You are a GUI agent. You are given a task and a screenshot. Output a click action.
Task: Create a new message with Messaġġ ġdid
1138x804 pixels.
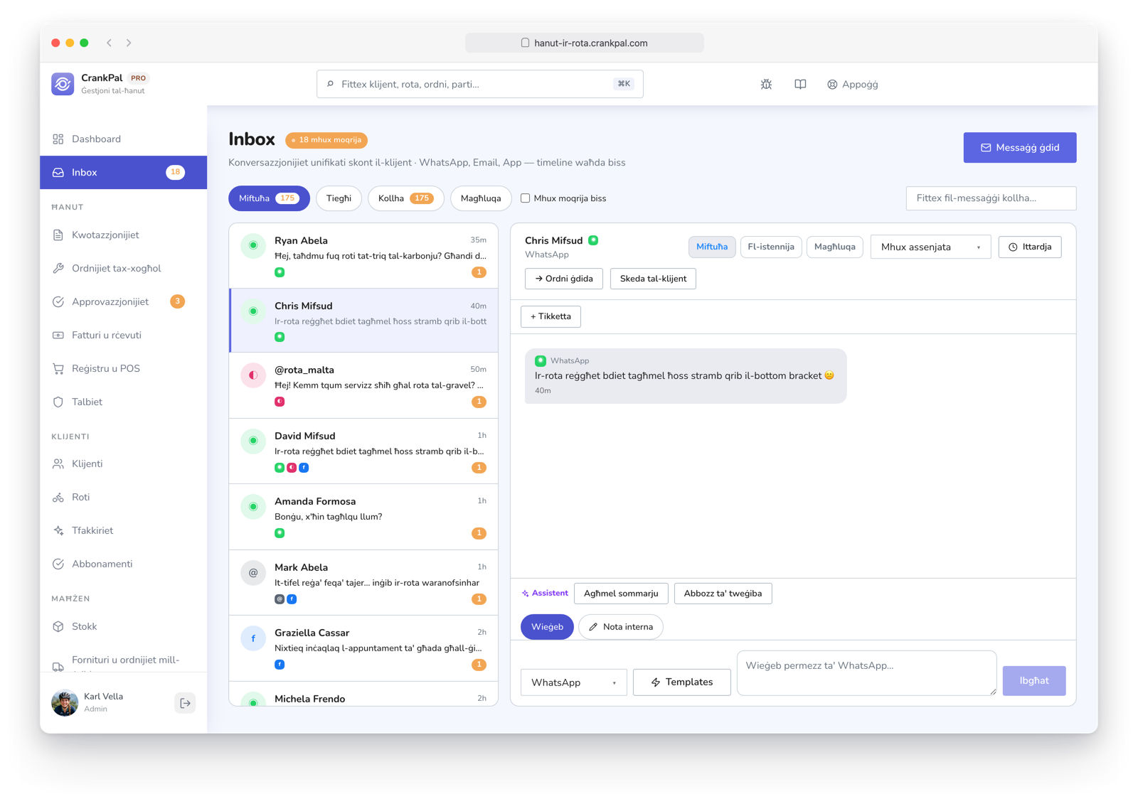pyautogui.click(x=1019, y=147)
